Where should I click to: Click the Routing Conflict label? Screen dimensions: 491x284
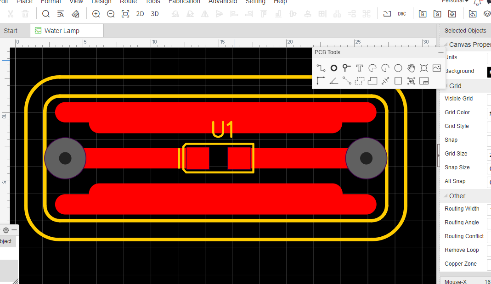[x=464, y=236]
